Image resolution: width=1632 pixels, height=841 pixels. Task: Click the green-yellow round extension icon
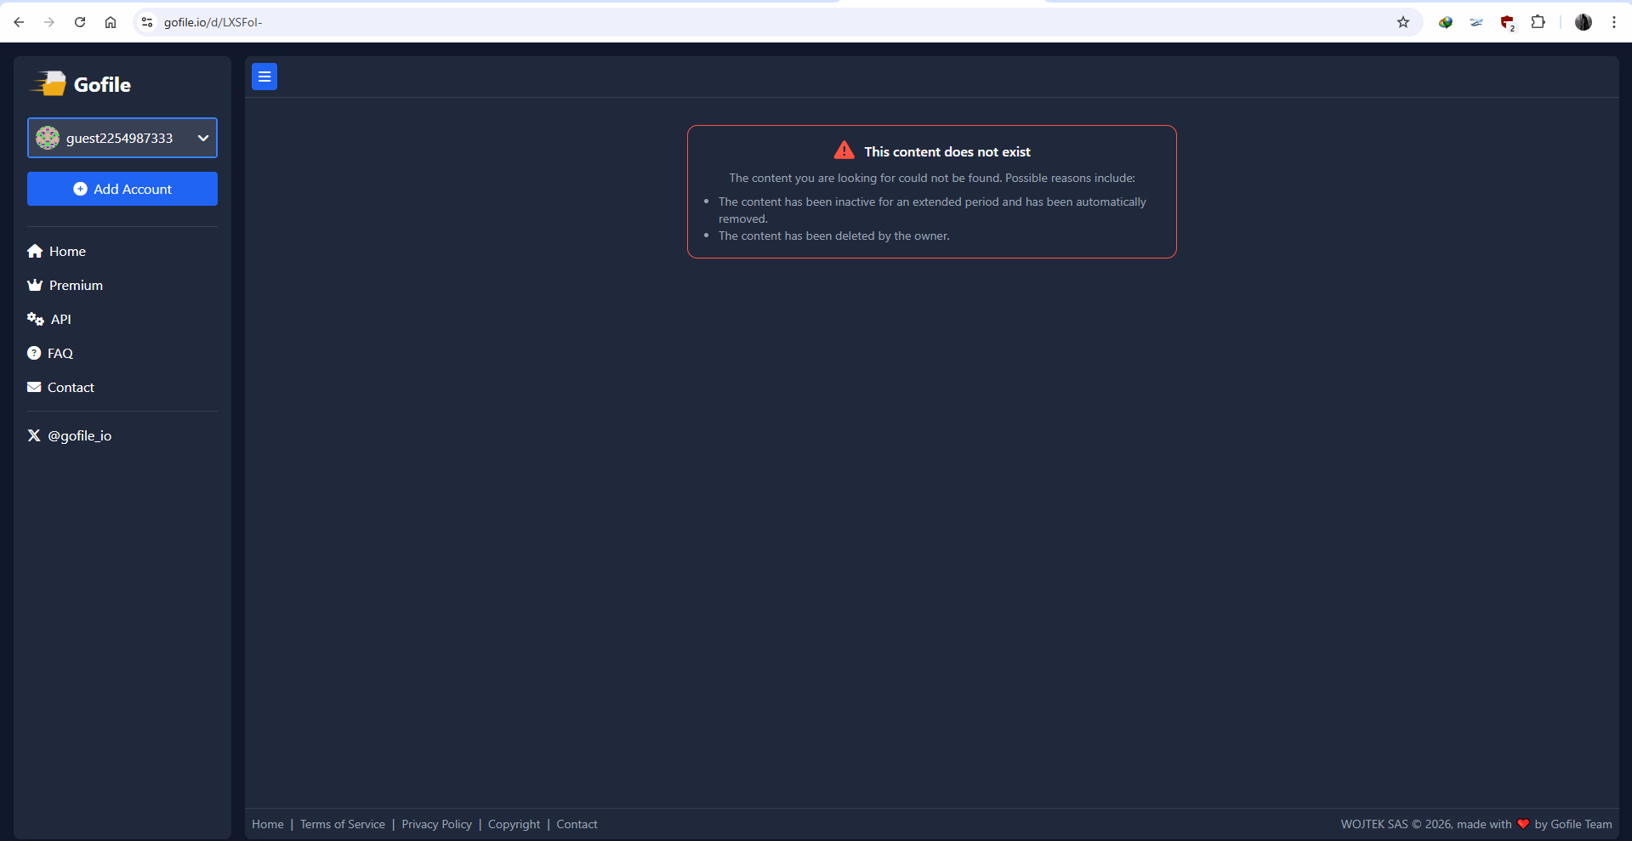(x=1445, y=22)
